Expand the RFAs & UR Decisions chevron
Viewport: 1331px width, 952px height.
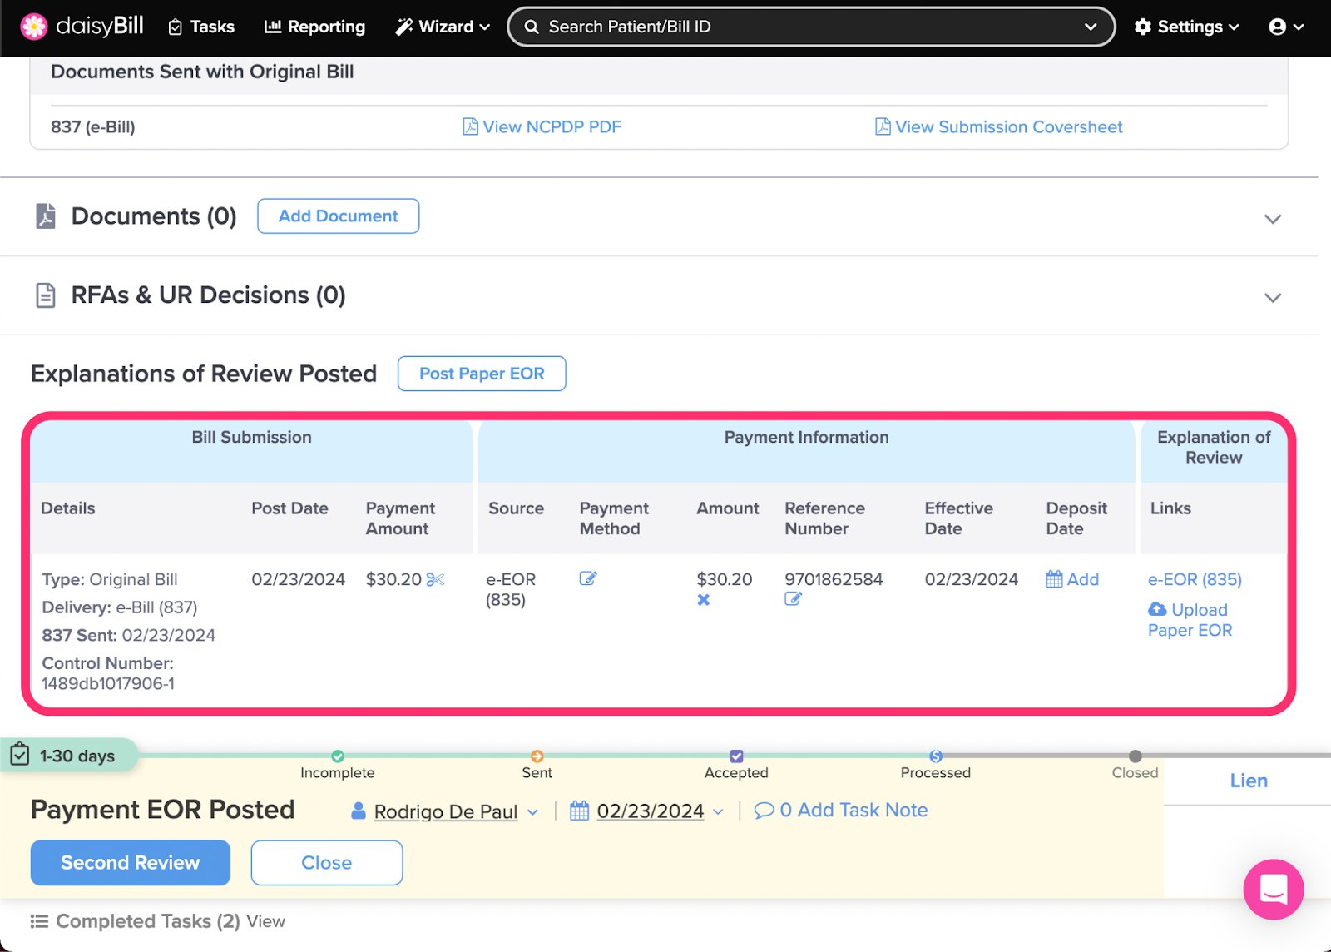pyautogui.click(x=1273, y=298)
